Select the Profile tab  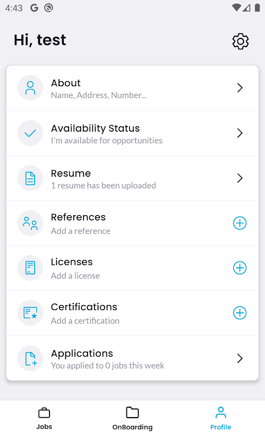(220, 419)
